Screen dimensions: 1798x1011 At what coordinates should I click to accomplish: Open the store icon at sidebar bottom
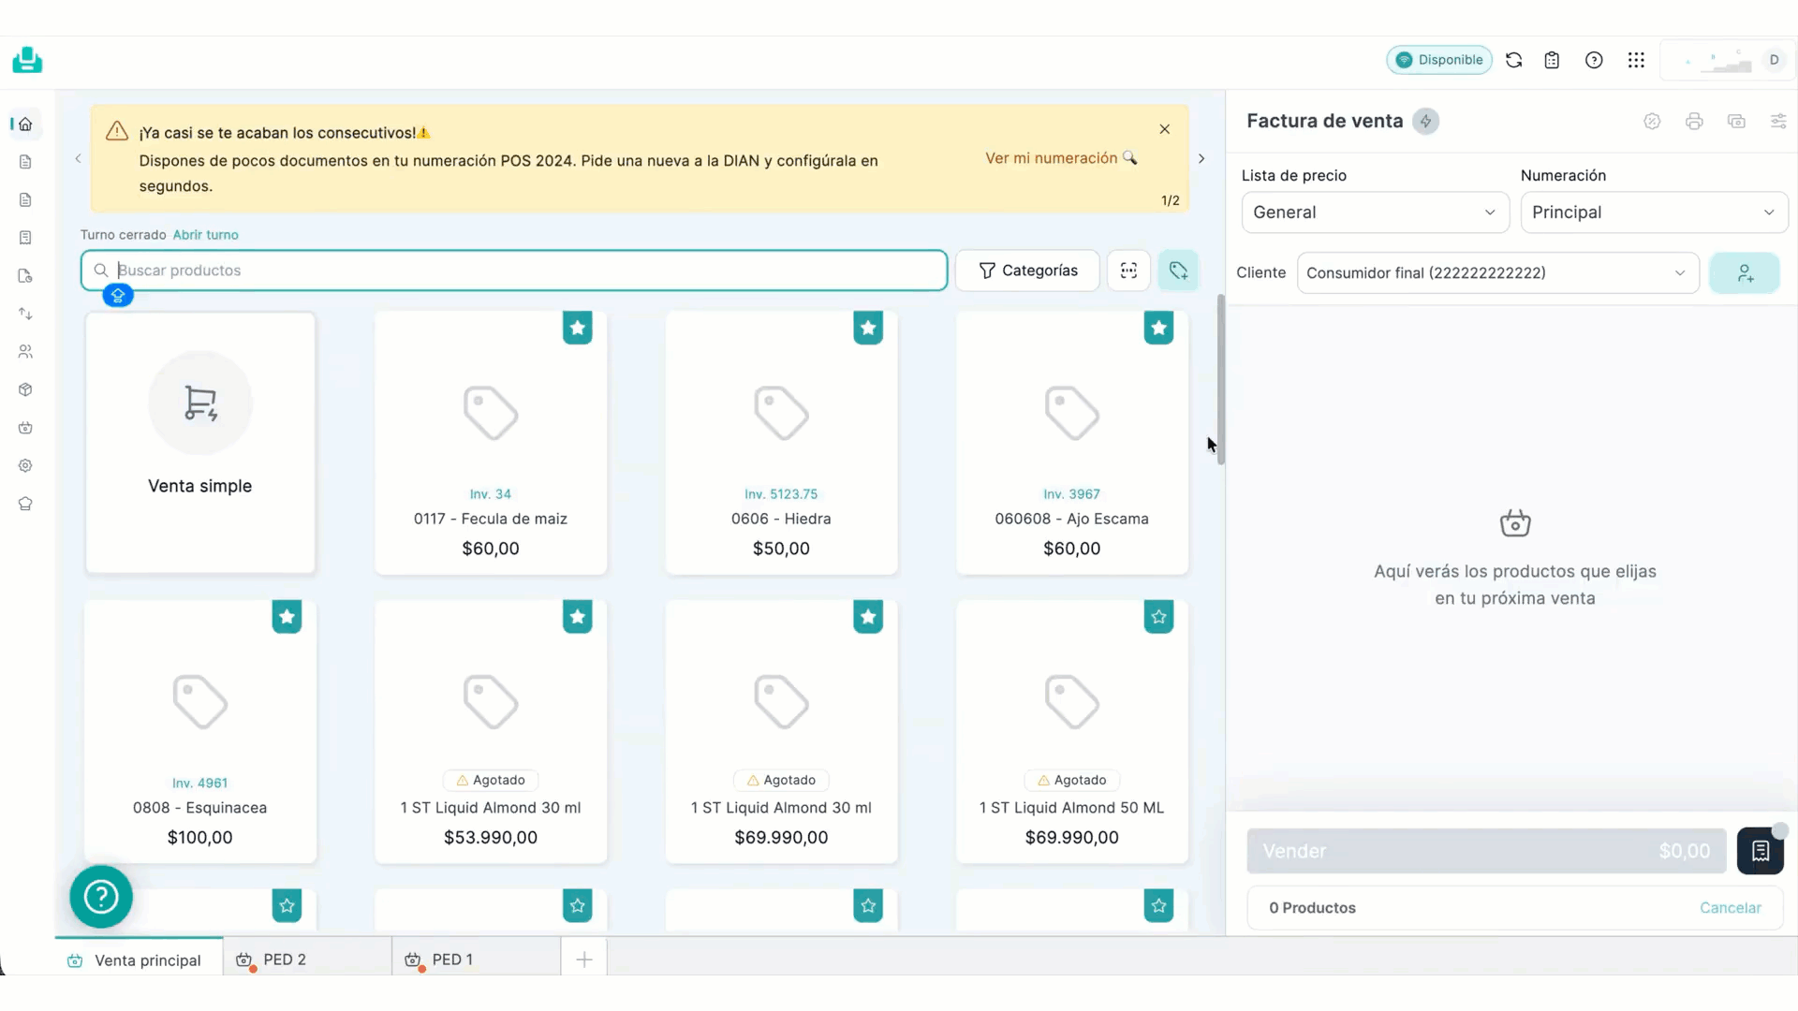25,504
